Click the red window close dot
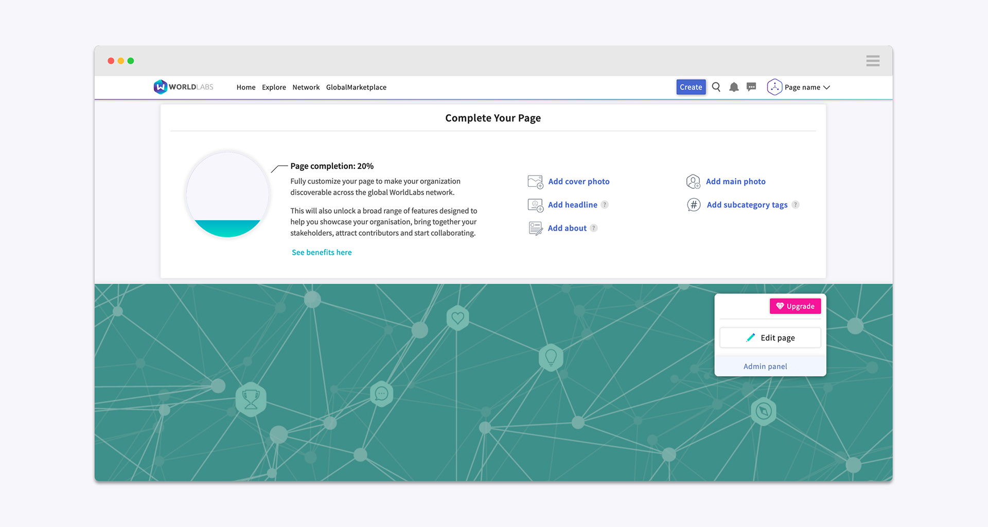Image resolution: width=988 pixels, height=527 pixels. pyautogui.click(x=111, y=61)
